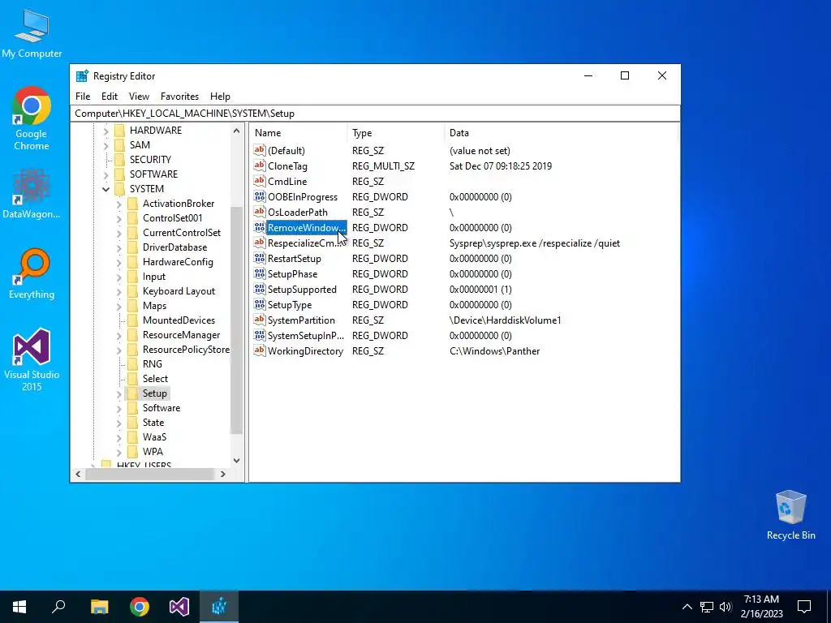Expand the HARDWARE key
831x623 pixels.
click(105, 131)
